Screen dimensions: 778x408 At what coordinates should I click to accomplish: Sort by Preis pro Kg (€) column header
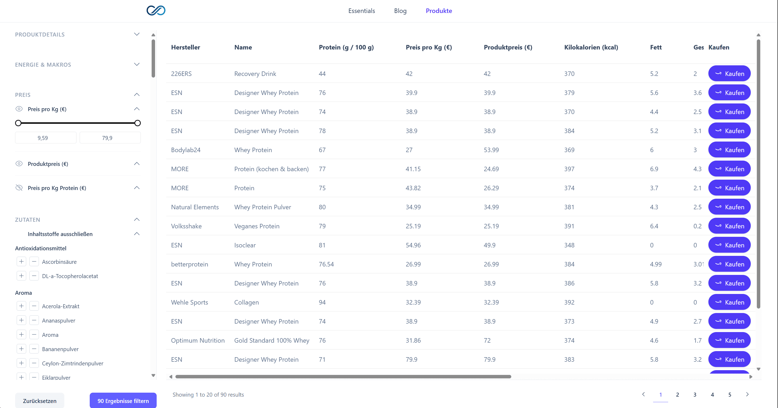click(x=429, y=47)
